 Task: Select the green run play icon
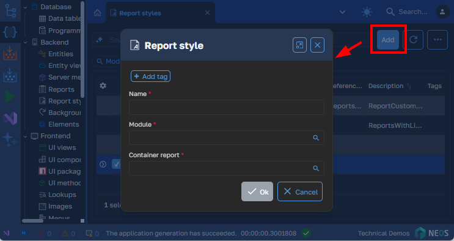[x=10, y=97]
